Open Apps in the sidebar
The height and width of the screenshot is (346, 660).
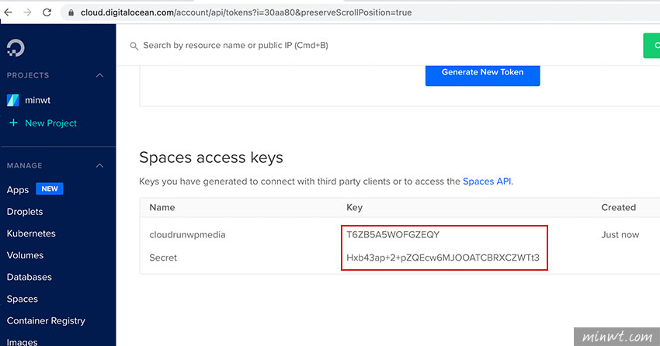click(18, 189)
